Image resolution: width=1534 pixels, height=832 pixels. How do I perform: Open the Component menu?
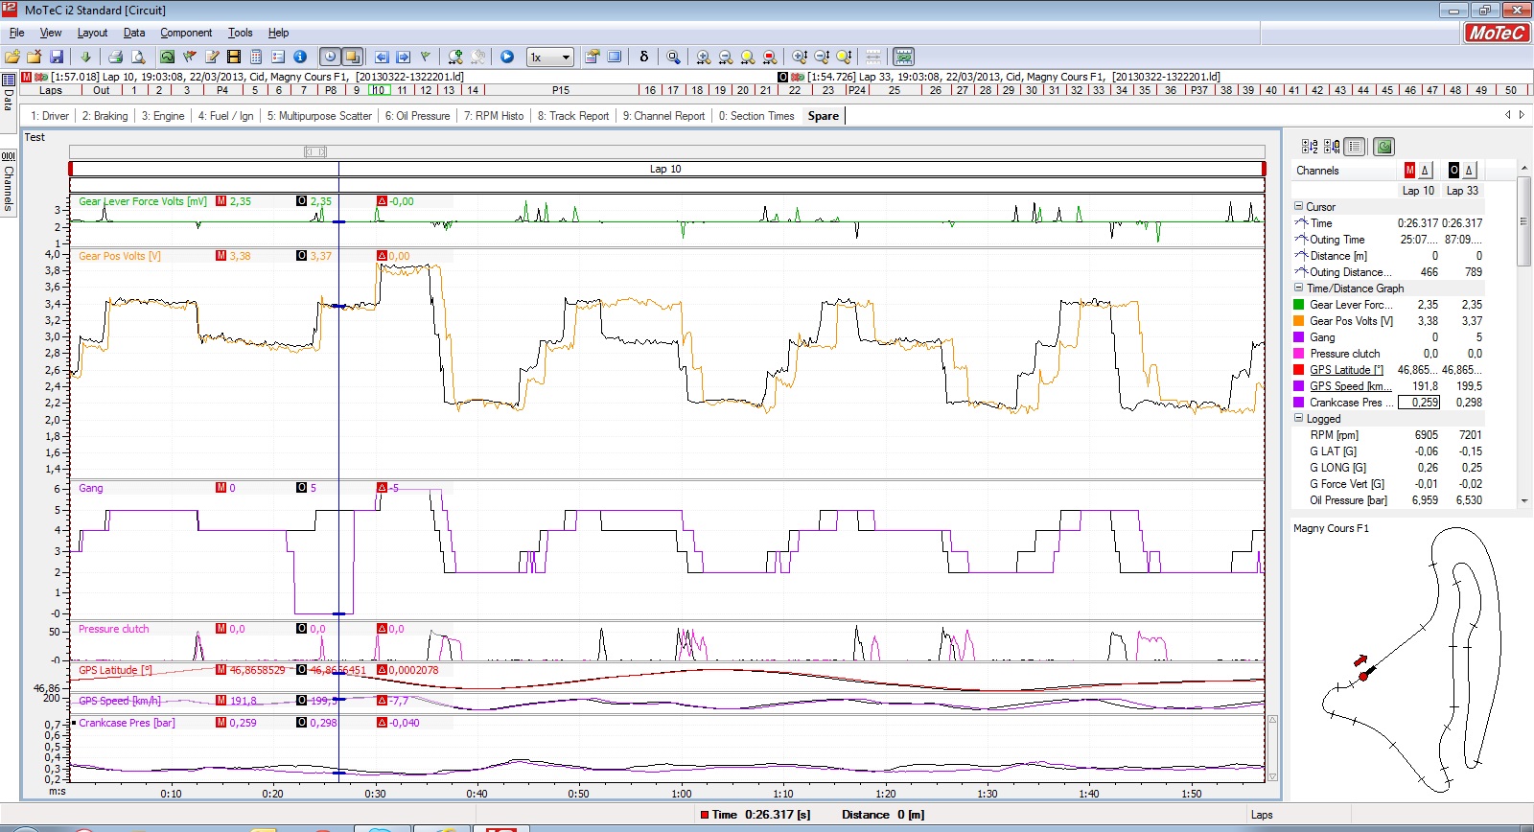186,33
